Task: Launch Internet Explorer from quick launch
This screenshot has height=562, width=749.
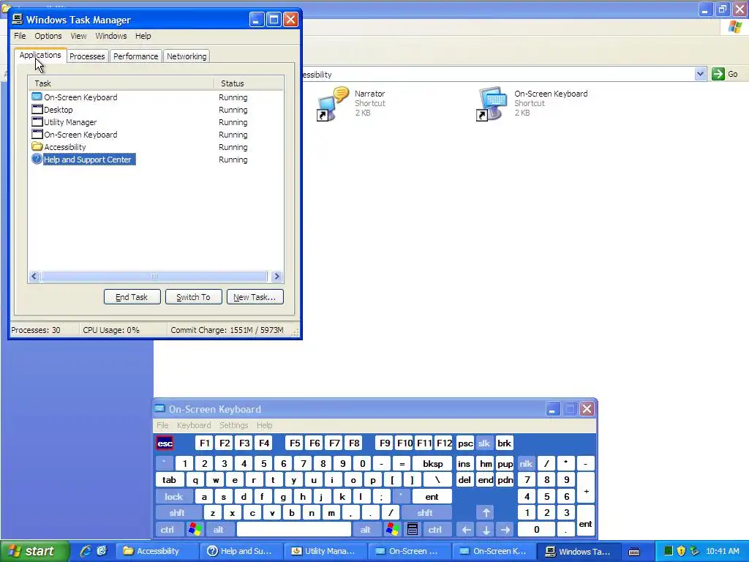Action: 86,551
